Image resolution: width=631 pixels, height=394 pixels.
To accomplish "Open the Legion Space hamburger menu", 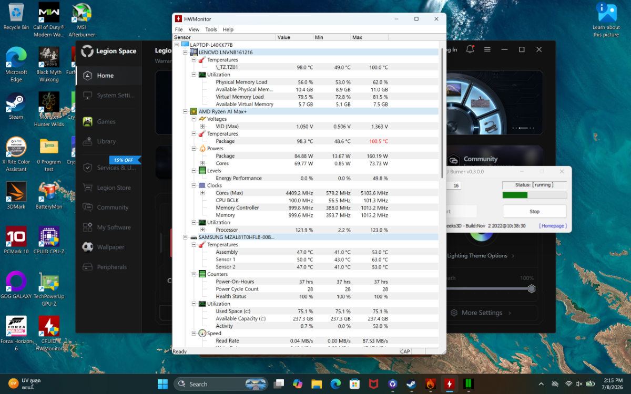I will point(487,49).
